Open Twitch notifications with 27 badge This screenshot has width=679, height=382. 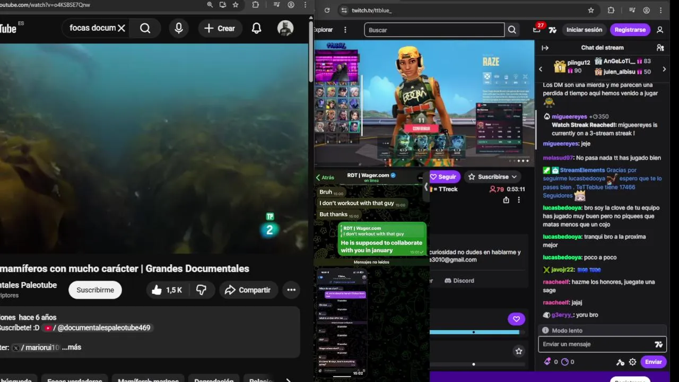537,29
